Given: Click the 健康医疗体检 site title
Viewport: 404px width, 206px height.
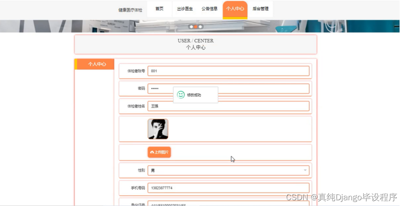Looking at the screenshot, I should tap(130, 10).
